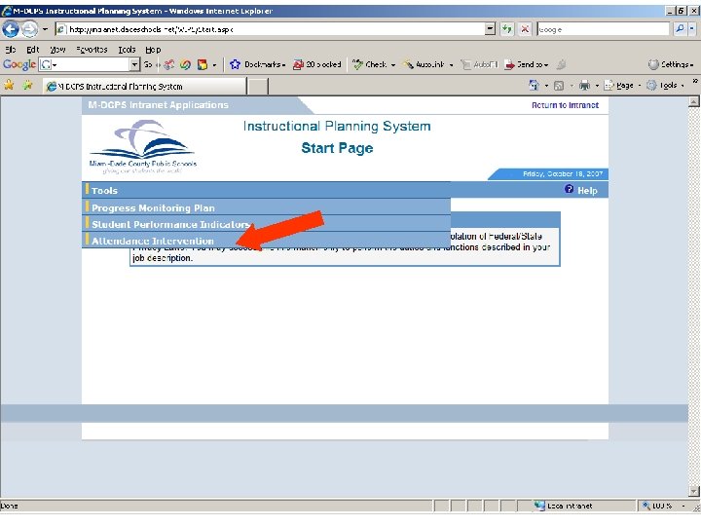Click the green Refresh page icon

tap(506, 29)
